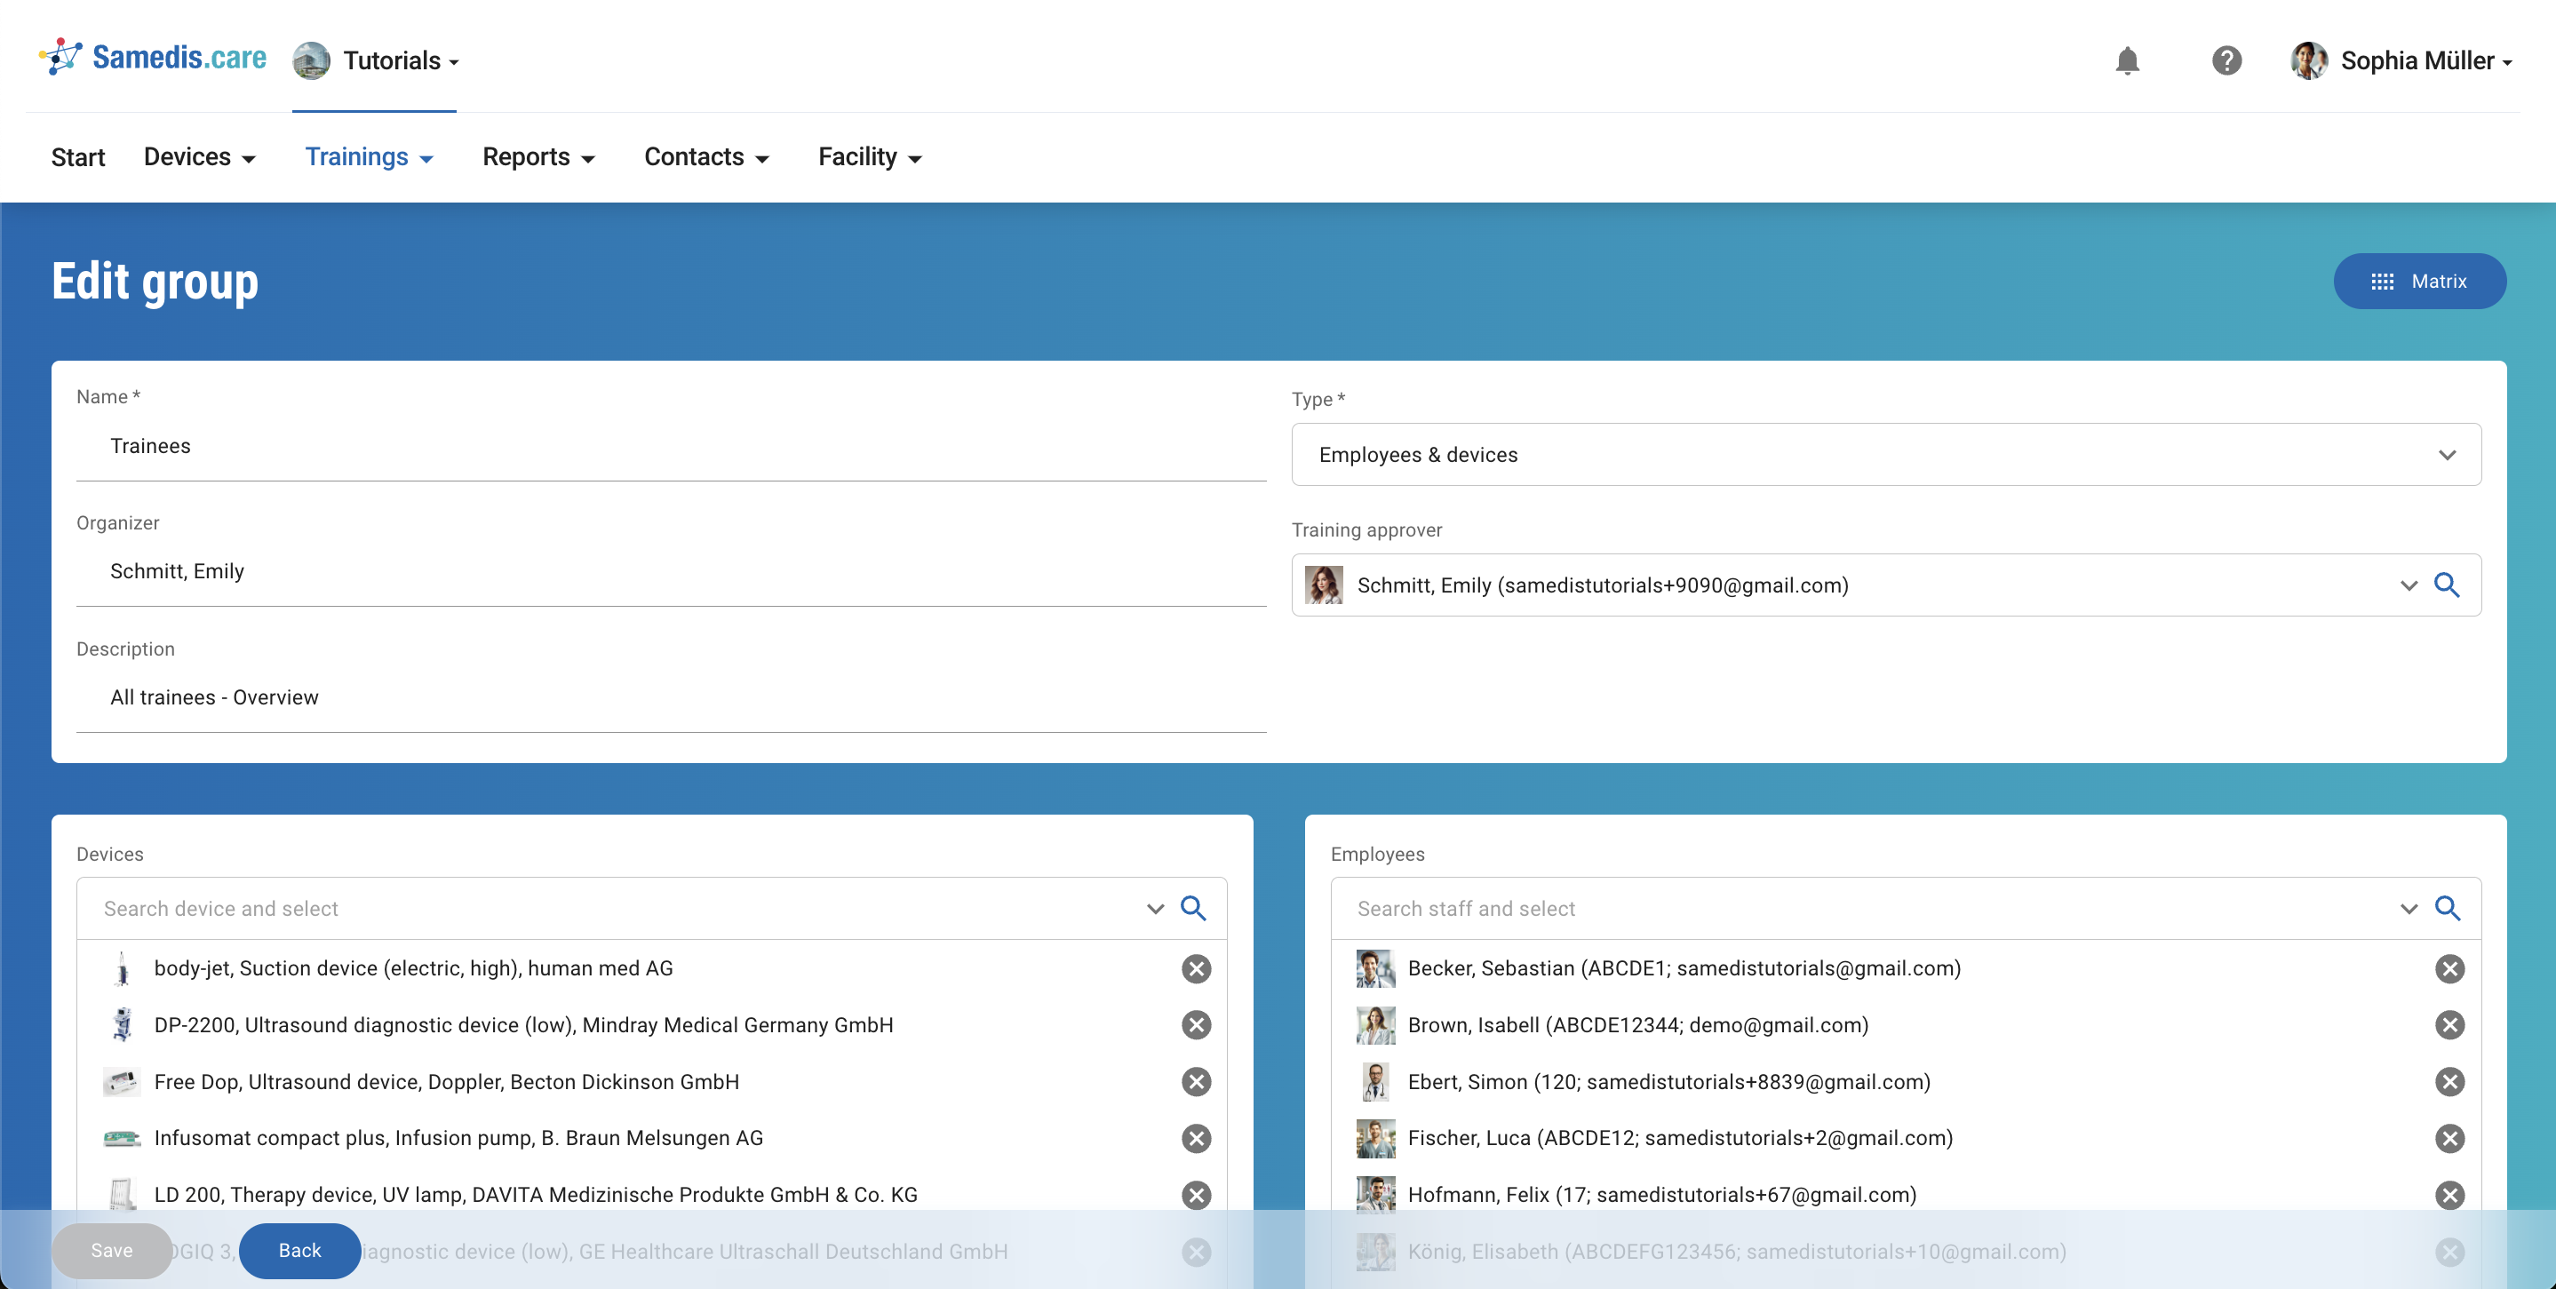Click Free Dop device thumbnail
Image resolution: width=2556 pixels, height=1289 pixels.
point(122,1082)
